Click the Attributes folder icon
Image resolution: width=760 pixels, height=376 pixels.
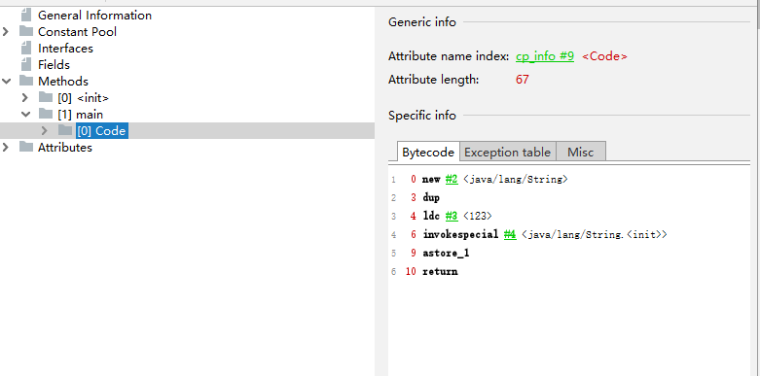[26, 147]
